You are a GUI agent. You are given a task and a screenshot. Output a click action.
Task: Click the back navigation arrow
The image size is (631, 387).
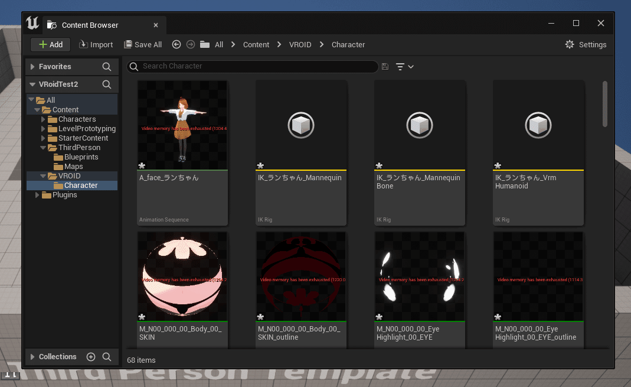pos(175,44)
